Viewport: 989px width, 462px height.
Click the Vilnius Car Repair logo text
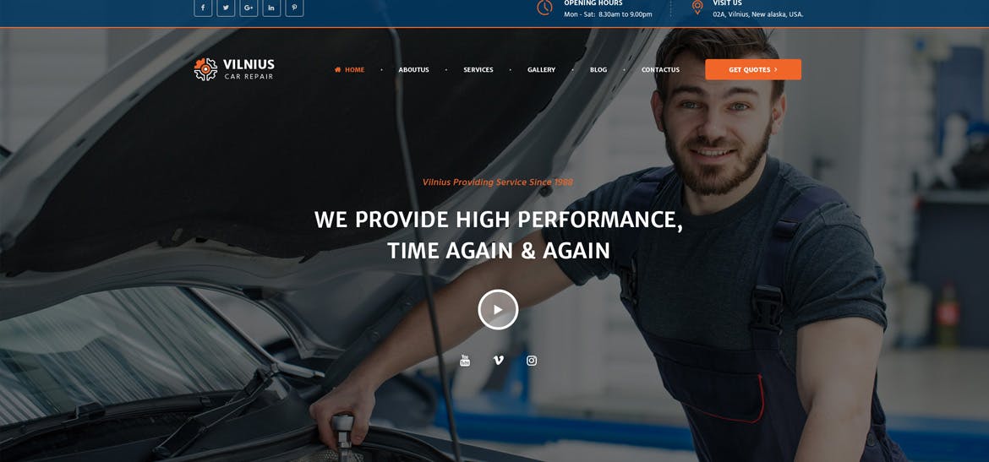tap(249, 69)
